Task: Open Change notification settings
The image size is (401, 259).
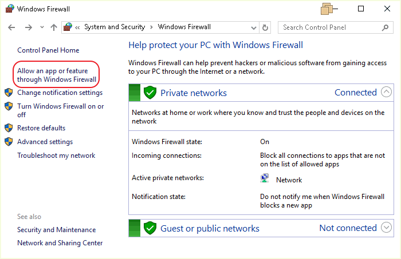Action: click(60, 93)
